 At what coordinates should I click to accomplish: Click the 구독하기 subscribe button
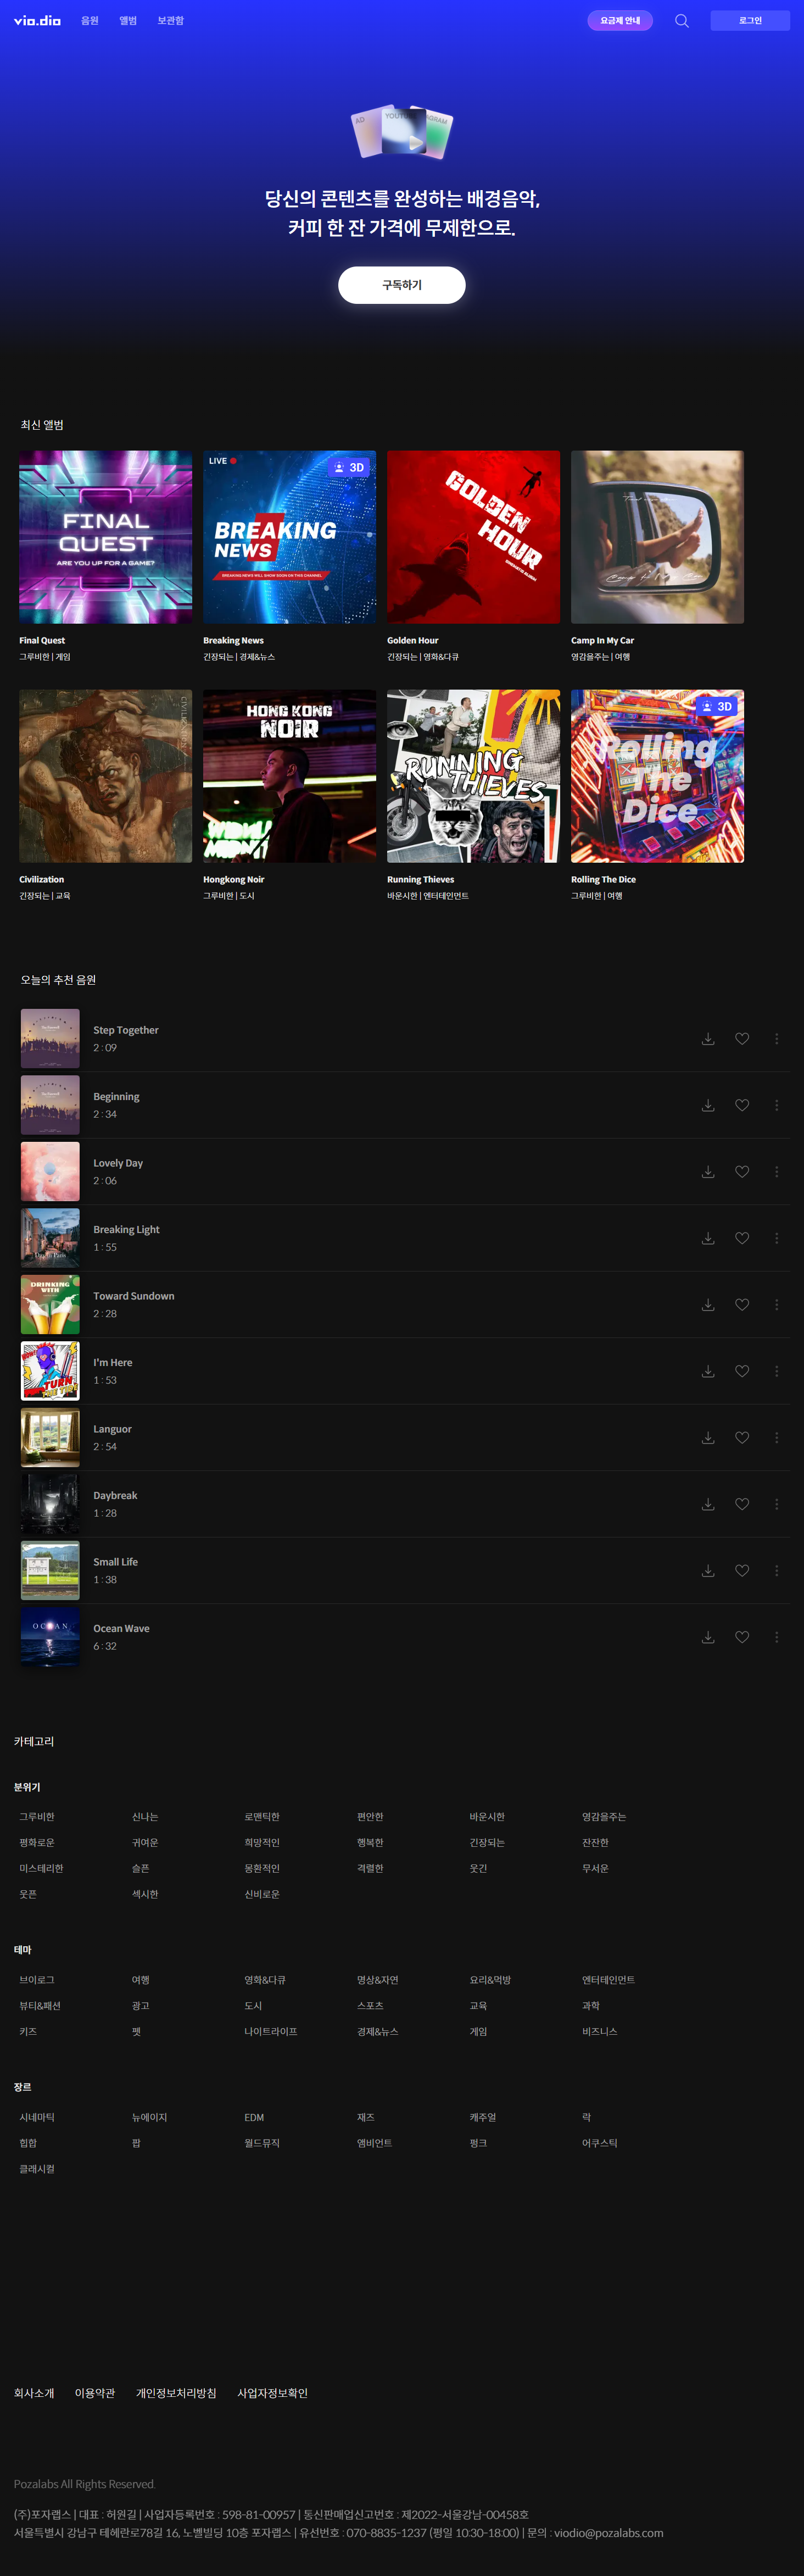(401, 285)
